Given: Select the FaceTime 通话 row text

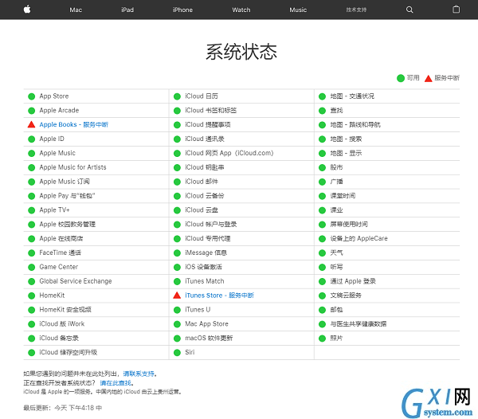Looking at the screenshot, I should coord(60,253).
